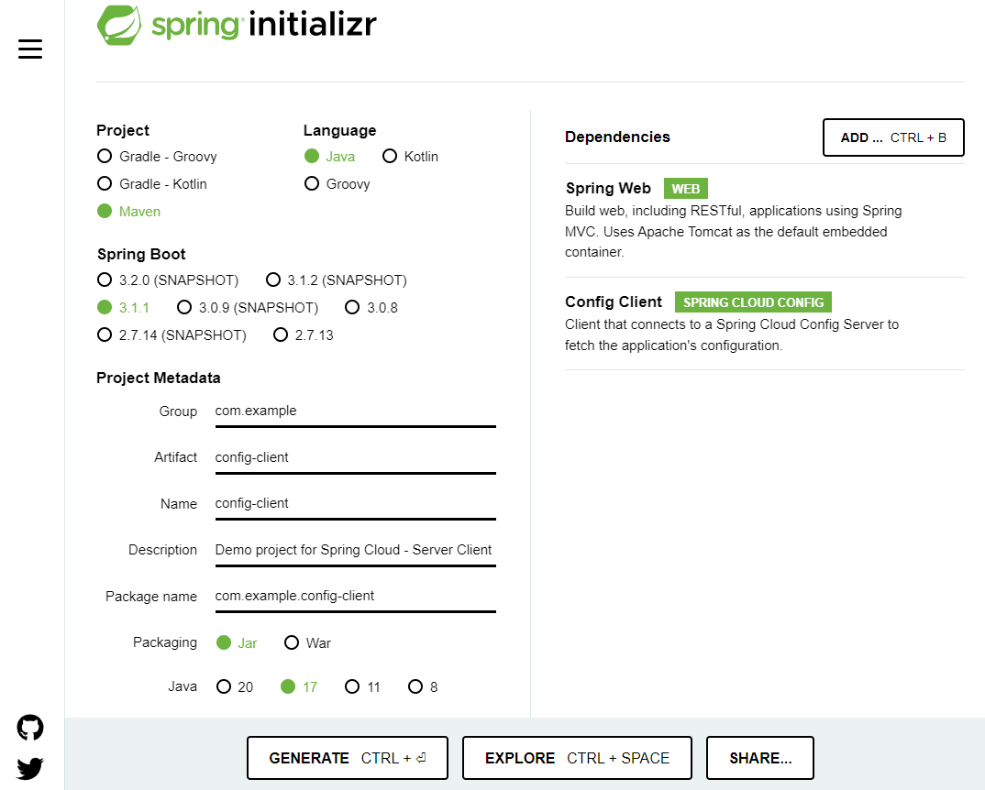Click the SPRING CLOUD CONFIG badge
The height and width of the screenshot is (790, 985).
753,302
